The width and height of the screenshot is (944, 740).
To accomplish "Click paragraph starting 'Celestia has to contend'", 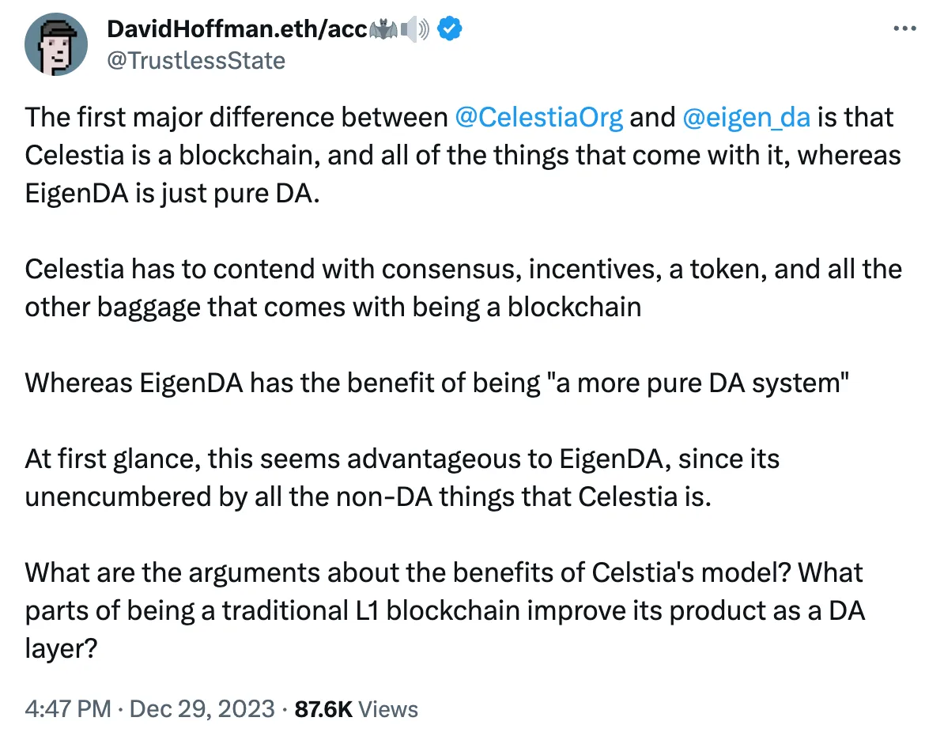I will click(x=463, y=288).
